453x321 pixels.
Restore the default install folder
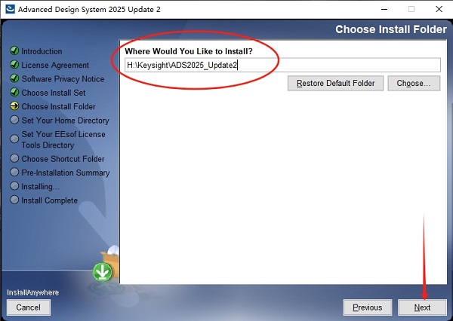335,84
